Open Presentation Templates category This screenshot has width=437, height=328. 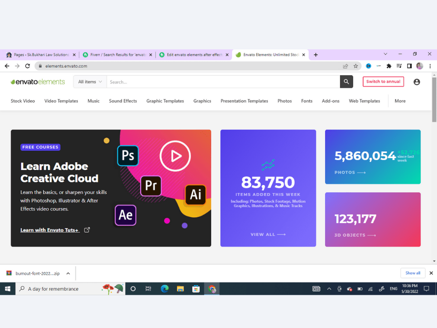pyautogui.click(x=244, y=101)
